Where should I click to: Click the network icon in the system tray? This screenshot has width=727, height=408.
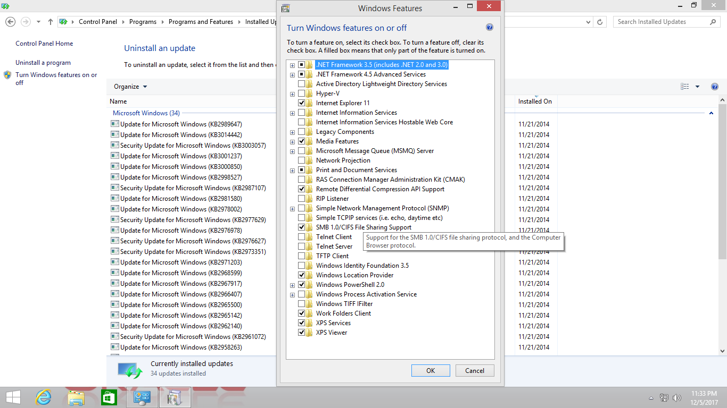(x=664, y=397)
